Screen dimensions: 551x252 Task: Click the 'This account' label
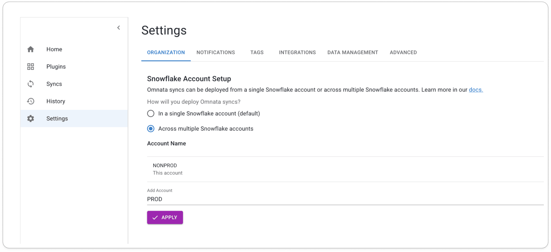168,173
